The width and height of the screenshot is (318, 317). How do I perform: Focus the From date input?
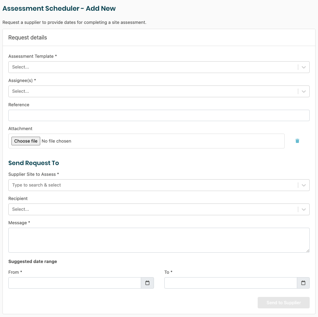click(75, 283)
